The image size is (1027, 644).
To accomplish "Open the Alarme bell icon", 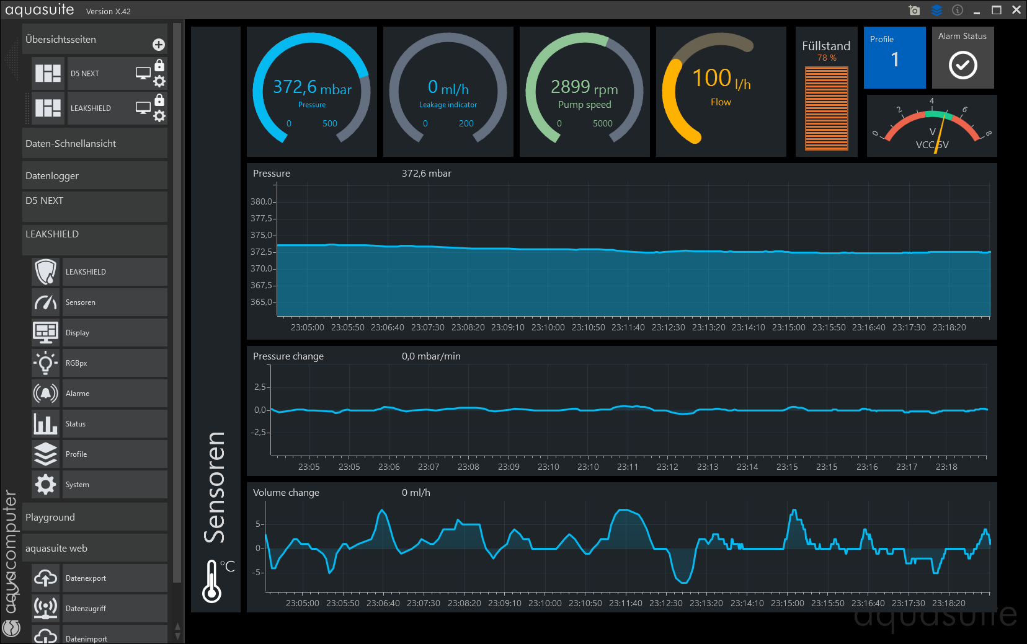I will click(46, 394).
